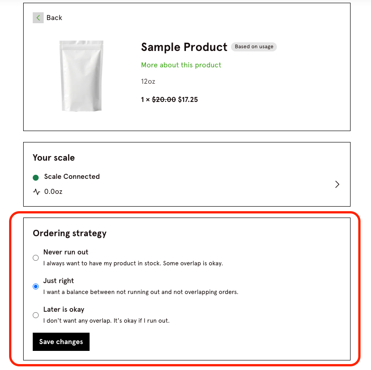Screen dimensions: 371x370
Task: Click the Back text label
Action: pyautogui.click(x=54, y=18)
